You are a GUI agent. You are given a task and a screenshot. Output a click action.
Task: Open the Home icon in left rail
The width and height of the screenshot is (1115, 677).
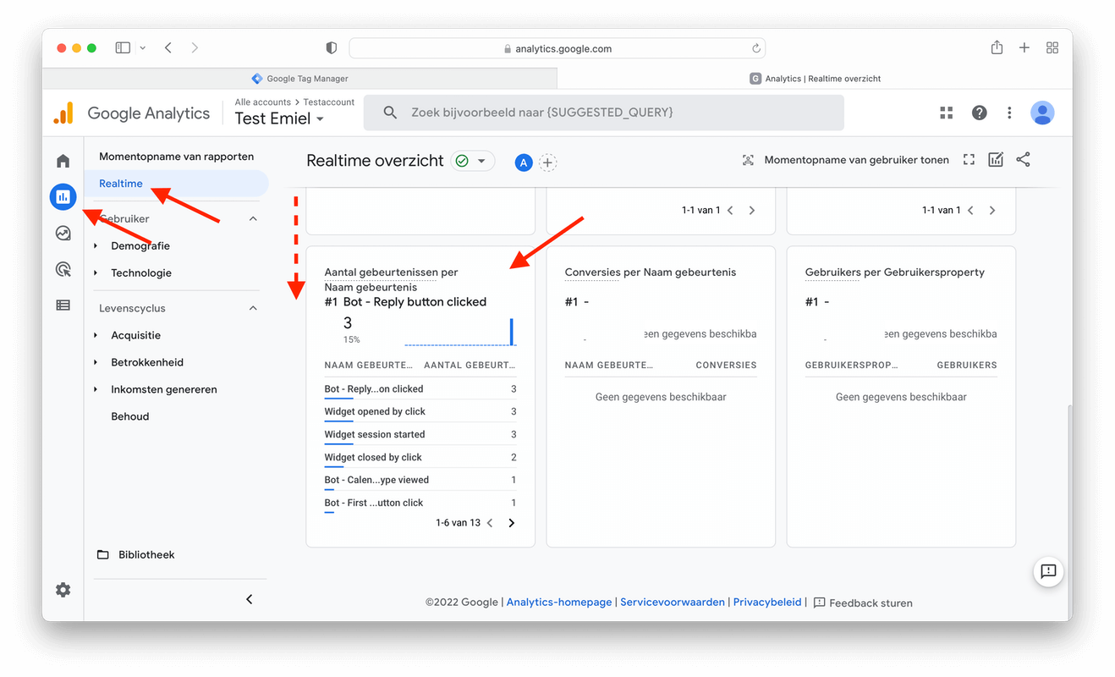click(63, 161)
